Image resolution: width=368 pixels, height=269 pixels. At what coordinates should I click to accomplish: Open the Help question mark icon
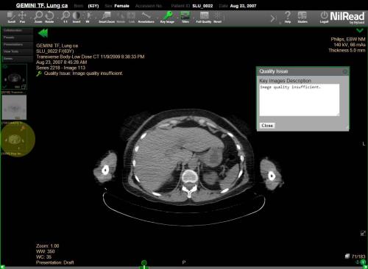288,17
